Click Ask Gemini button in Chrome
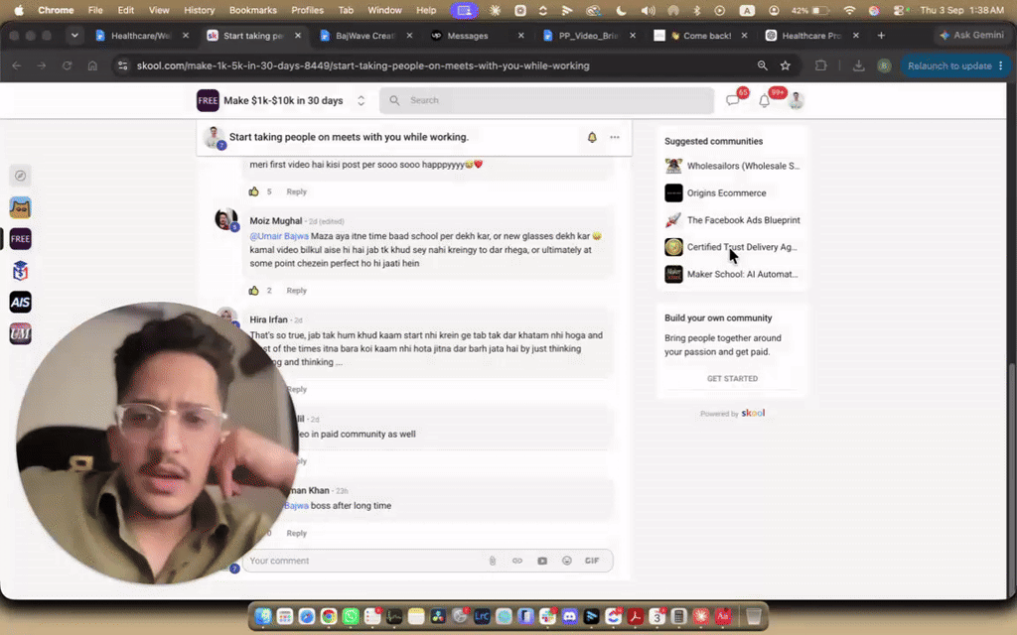The height and width of the screenshot is (635, 1017). [971, 35]
